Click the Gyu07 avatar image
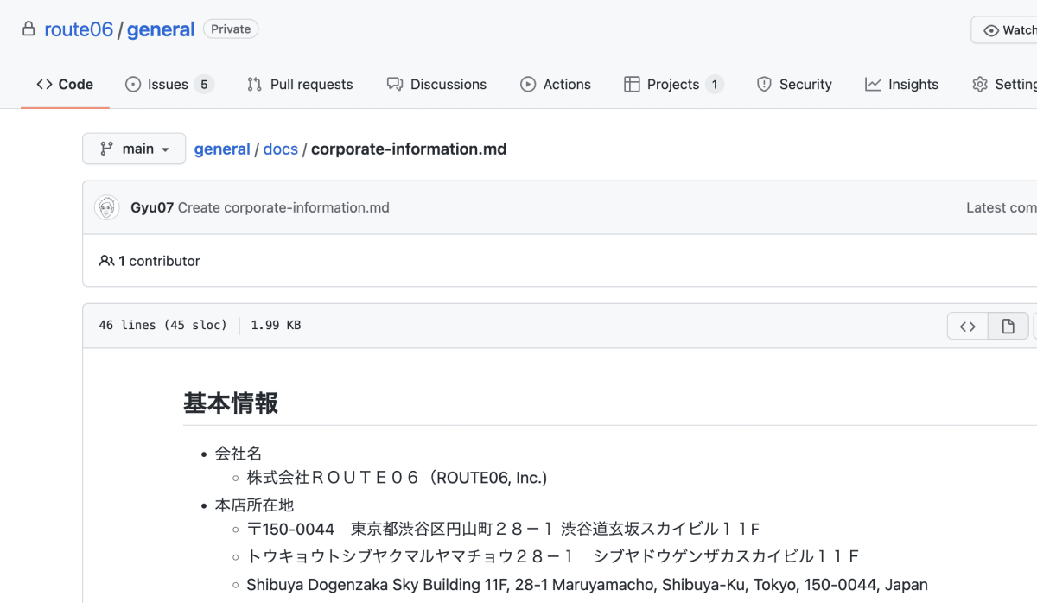This screenshot has width=1037, height=603. pos(107,207)
